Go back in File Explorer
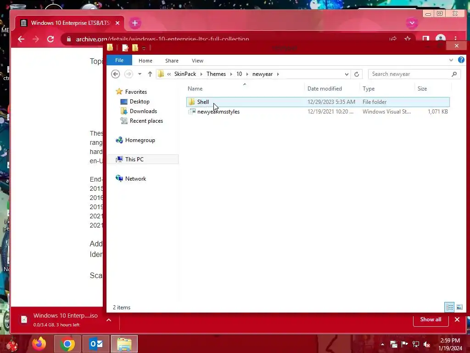 (115, 74)
